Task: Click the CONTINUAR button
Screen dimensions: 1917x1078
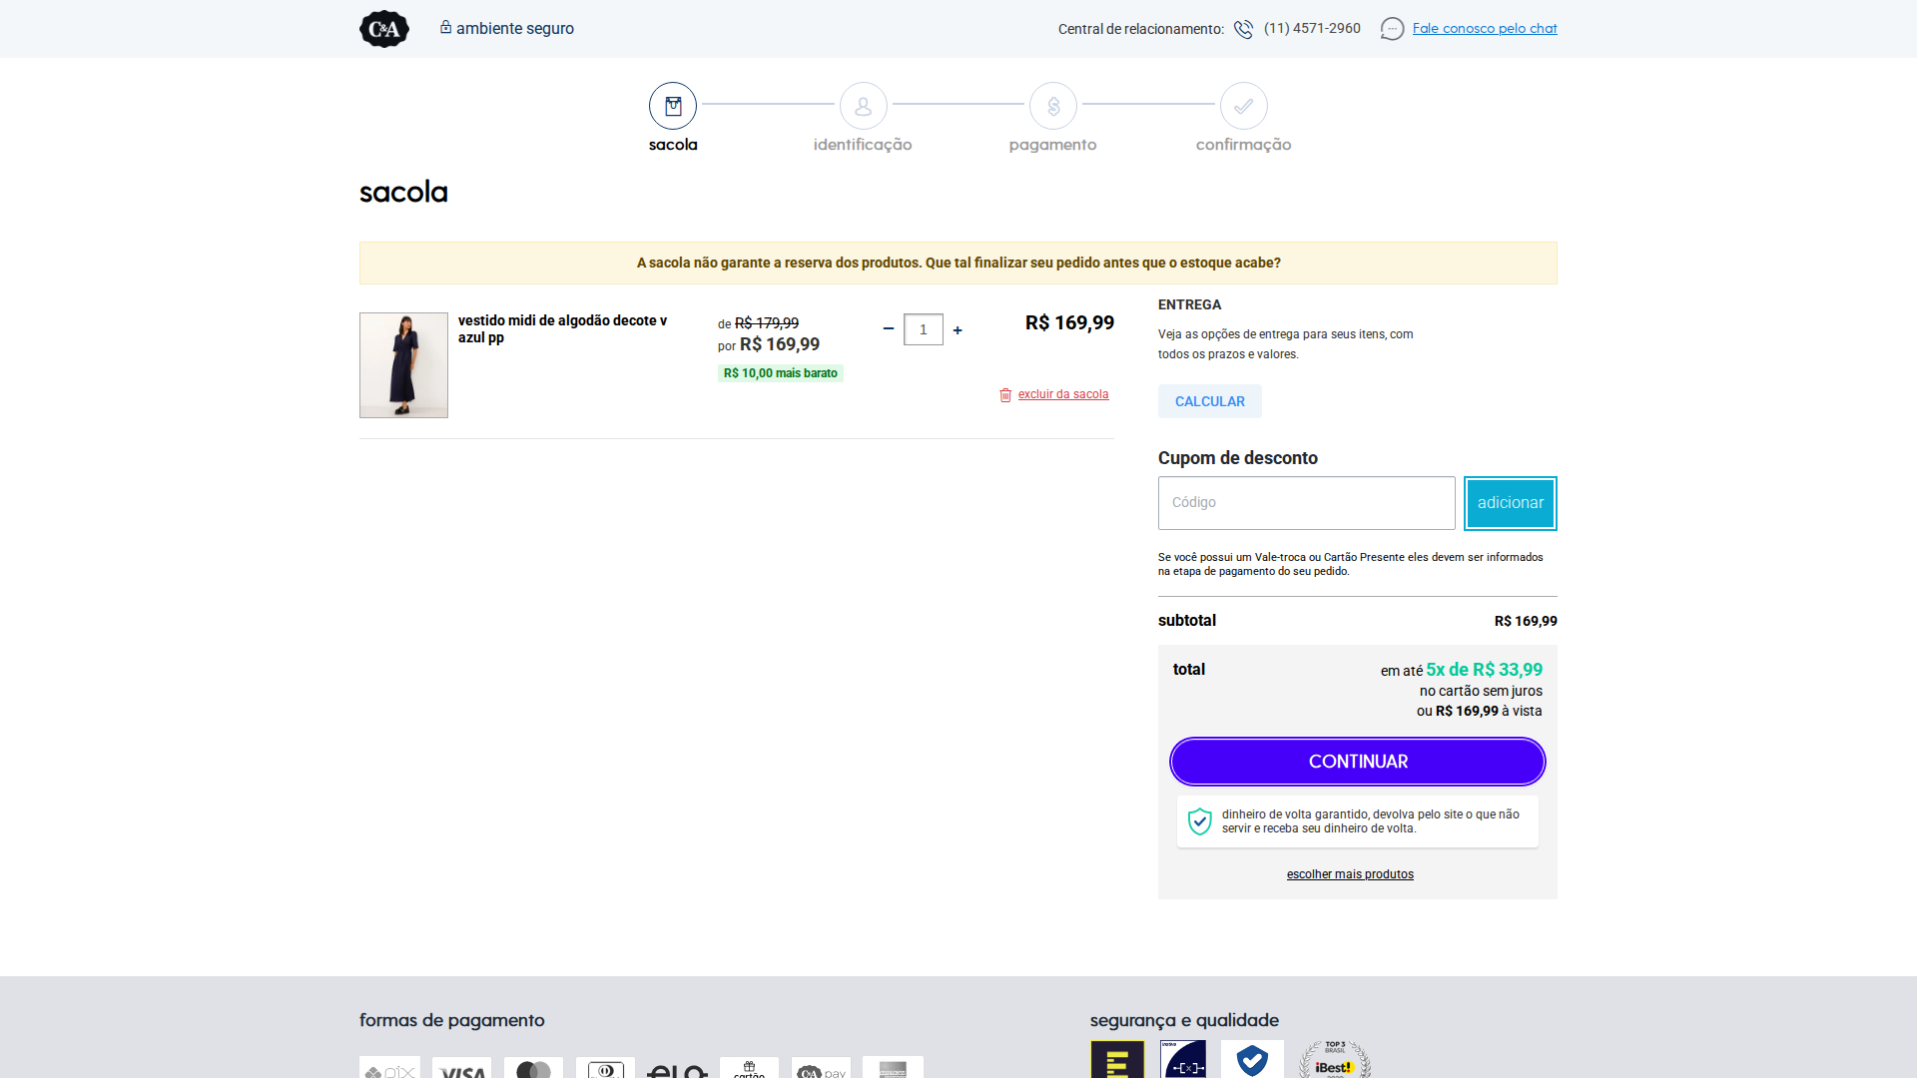Action: 1358,762
